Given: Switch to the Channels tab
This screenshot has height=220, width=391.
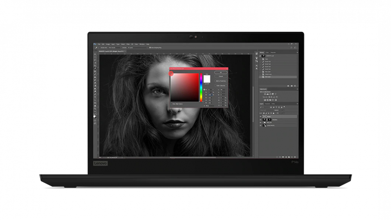Looking at the screenshot, I should pyautogui.click(x=267, y=104).
